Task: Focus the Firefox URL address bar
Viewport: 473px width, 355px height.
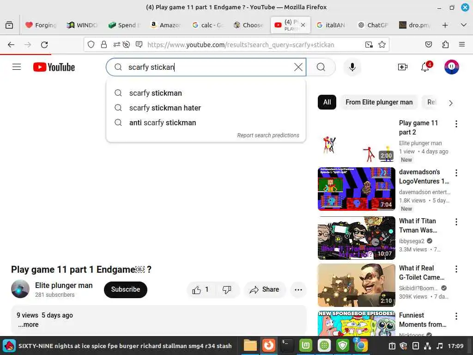Action: (241, 45)
